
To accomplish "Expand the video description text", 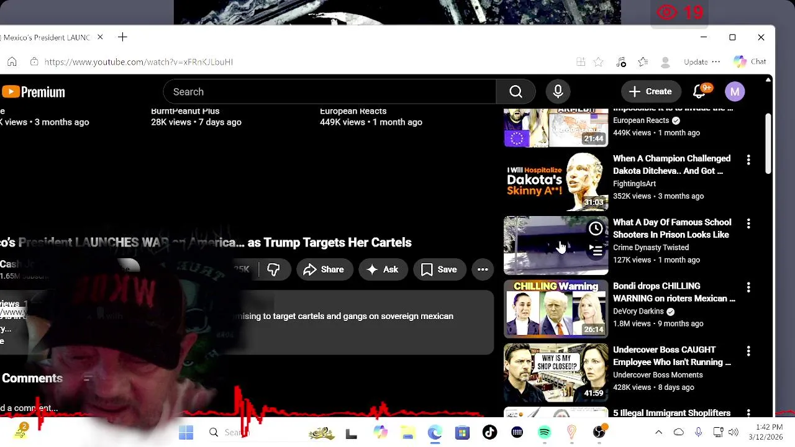I will coord(247,323).
